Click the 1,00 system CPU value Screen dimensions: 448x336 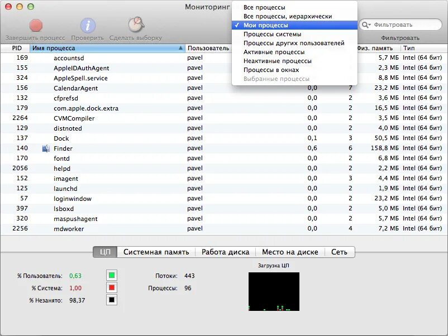[75, 288]
